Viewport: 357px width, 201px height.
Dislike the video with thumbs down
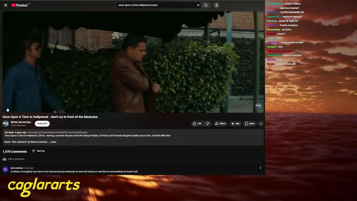coord(208,124)
